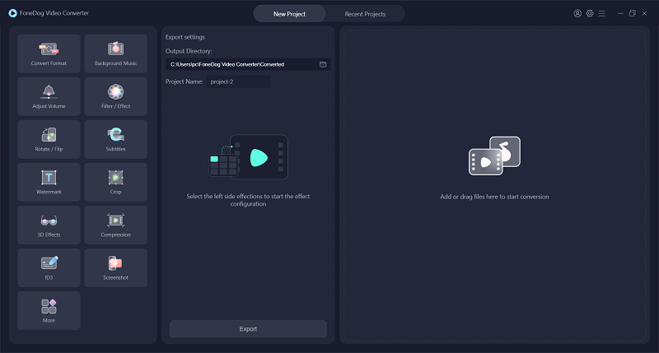Open the Screenshot tool
The image size is (659, 353).
pyautogui.click(x=115, y=267)
